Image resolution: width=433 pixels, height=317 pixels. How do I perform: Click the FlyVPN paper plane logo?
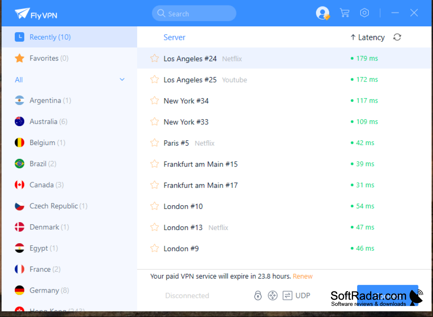22,13
